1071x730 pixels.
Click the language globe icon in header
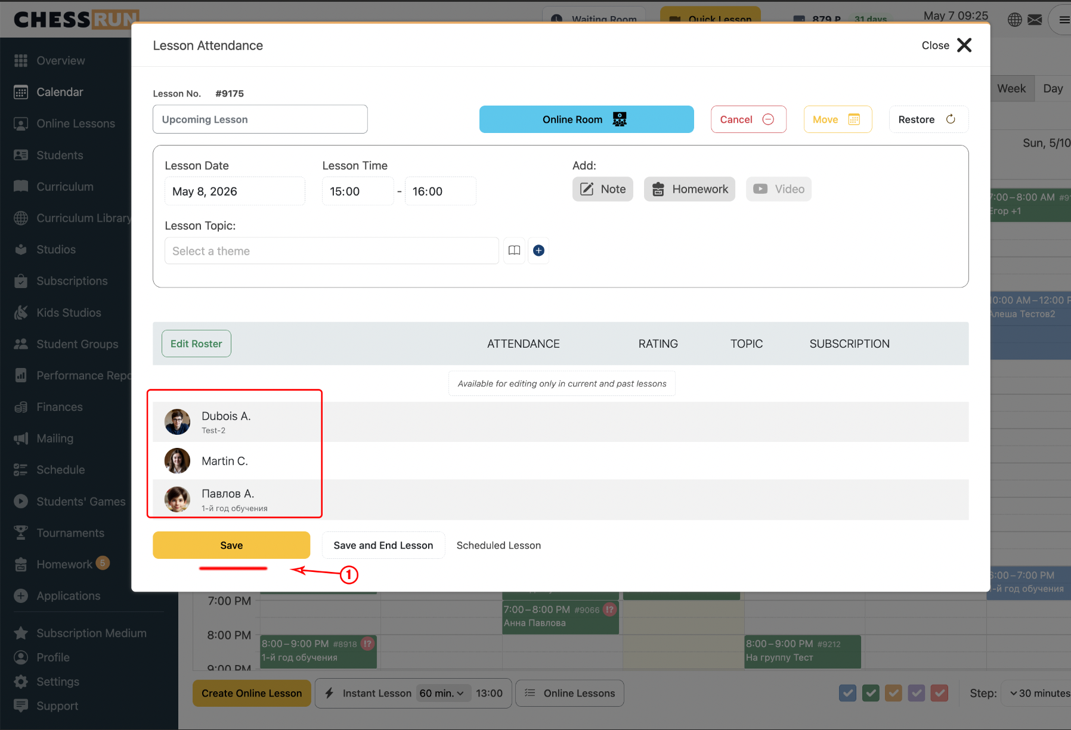point(1015,20)
